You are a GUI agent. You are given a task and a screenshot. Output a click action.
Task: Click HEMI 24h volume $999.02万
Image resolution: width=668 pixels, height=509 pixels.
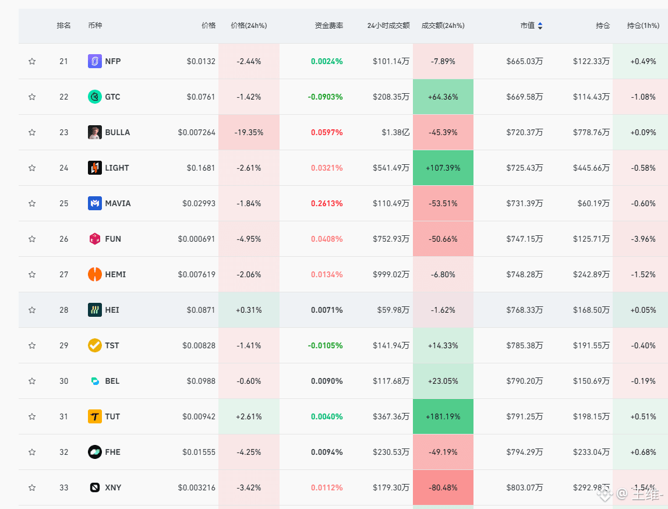coord(391,274)
